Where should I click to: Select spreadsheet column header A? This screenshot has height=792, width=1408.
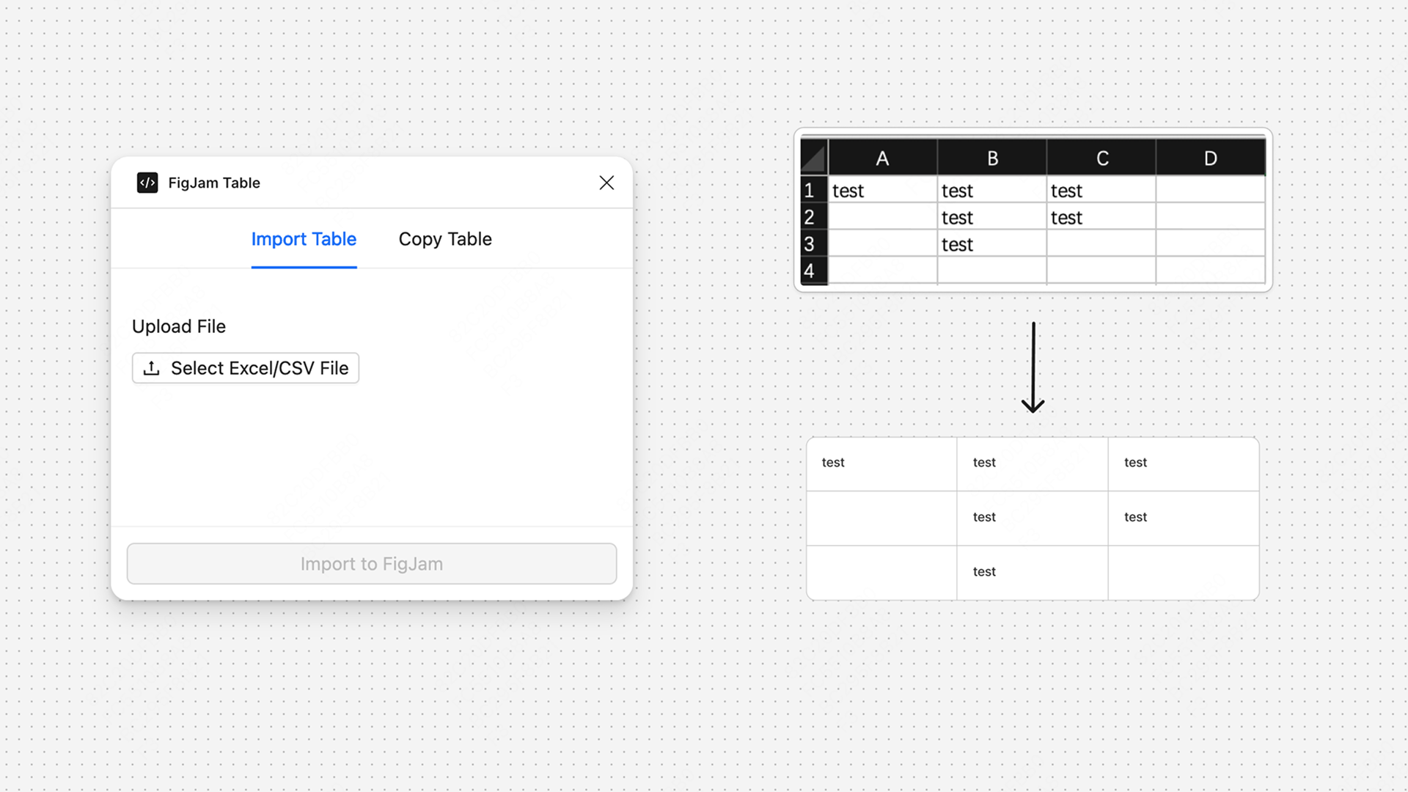[883, 158]
